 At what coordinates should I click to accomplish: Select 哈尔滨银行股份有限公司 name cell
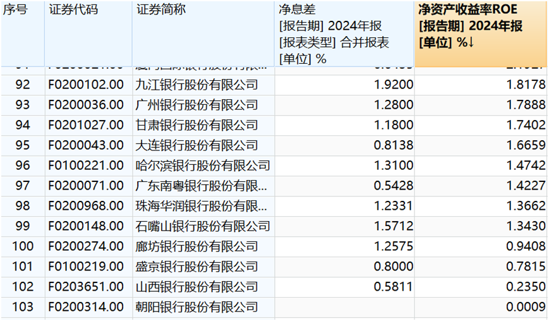pyautogui.click(x=203, y=166)
